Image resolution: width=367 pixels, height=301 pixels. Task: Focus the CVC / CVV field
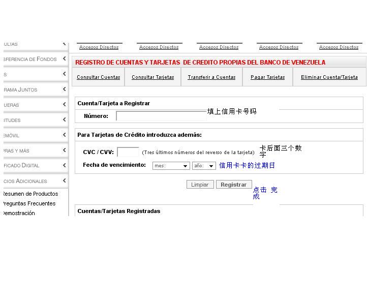(128, 152)
